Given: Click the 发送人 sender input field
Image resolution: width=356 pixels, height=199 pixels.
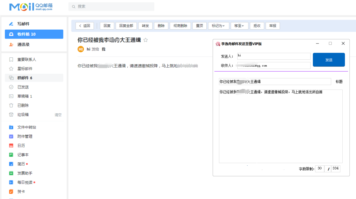Looking at the screenshot, I should (274, 56).
